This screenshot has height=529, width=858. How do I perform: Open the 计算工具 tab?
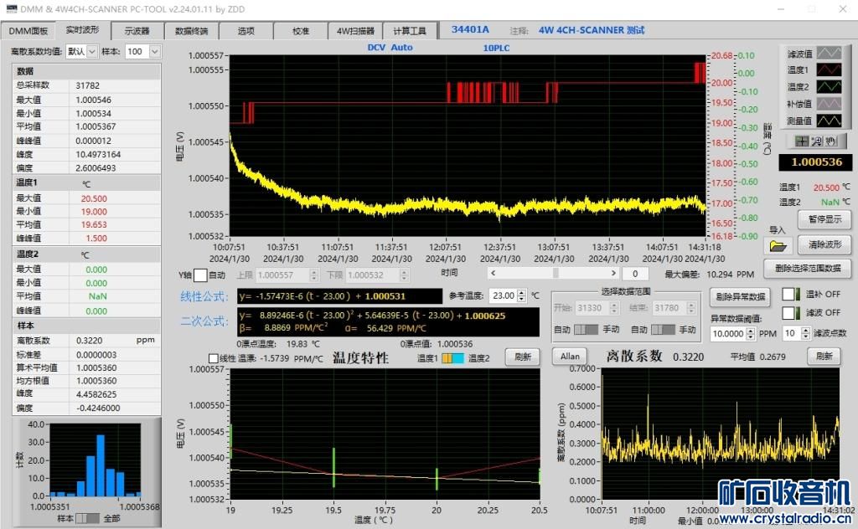tap(410, 31)
